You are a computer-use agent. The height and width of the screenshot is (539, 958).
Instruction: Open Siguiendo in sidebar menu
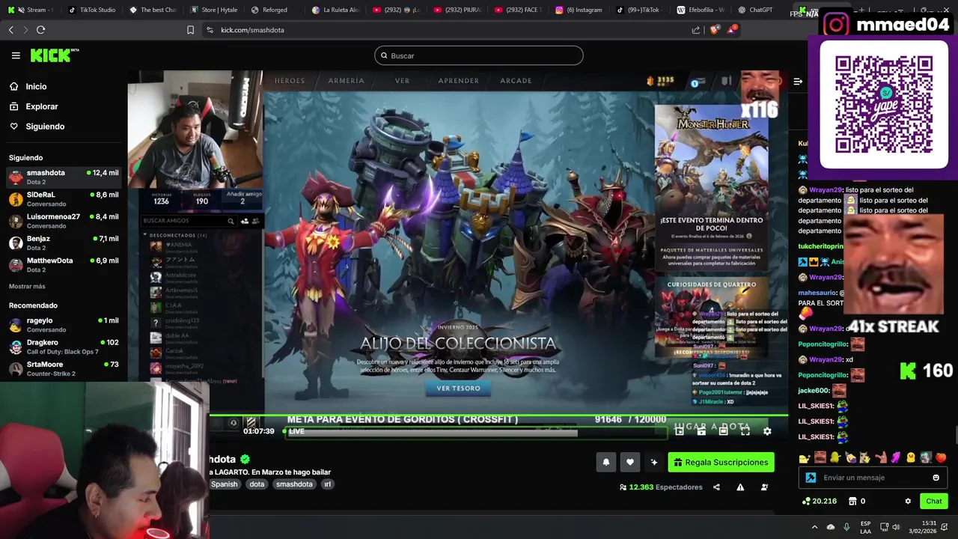45,127
